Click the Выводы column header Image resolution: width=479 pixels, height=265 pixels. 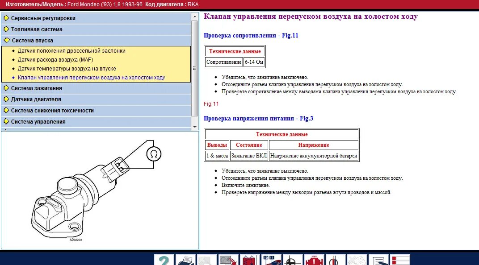tap(217, 145)
